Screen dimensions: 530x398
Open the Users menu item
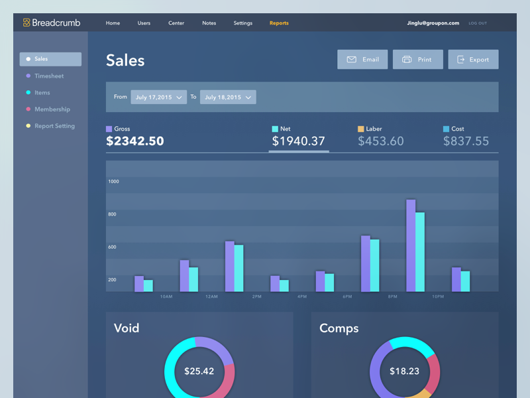[x=144, y=23]
